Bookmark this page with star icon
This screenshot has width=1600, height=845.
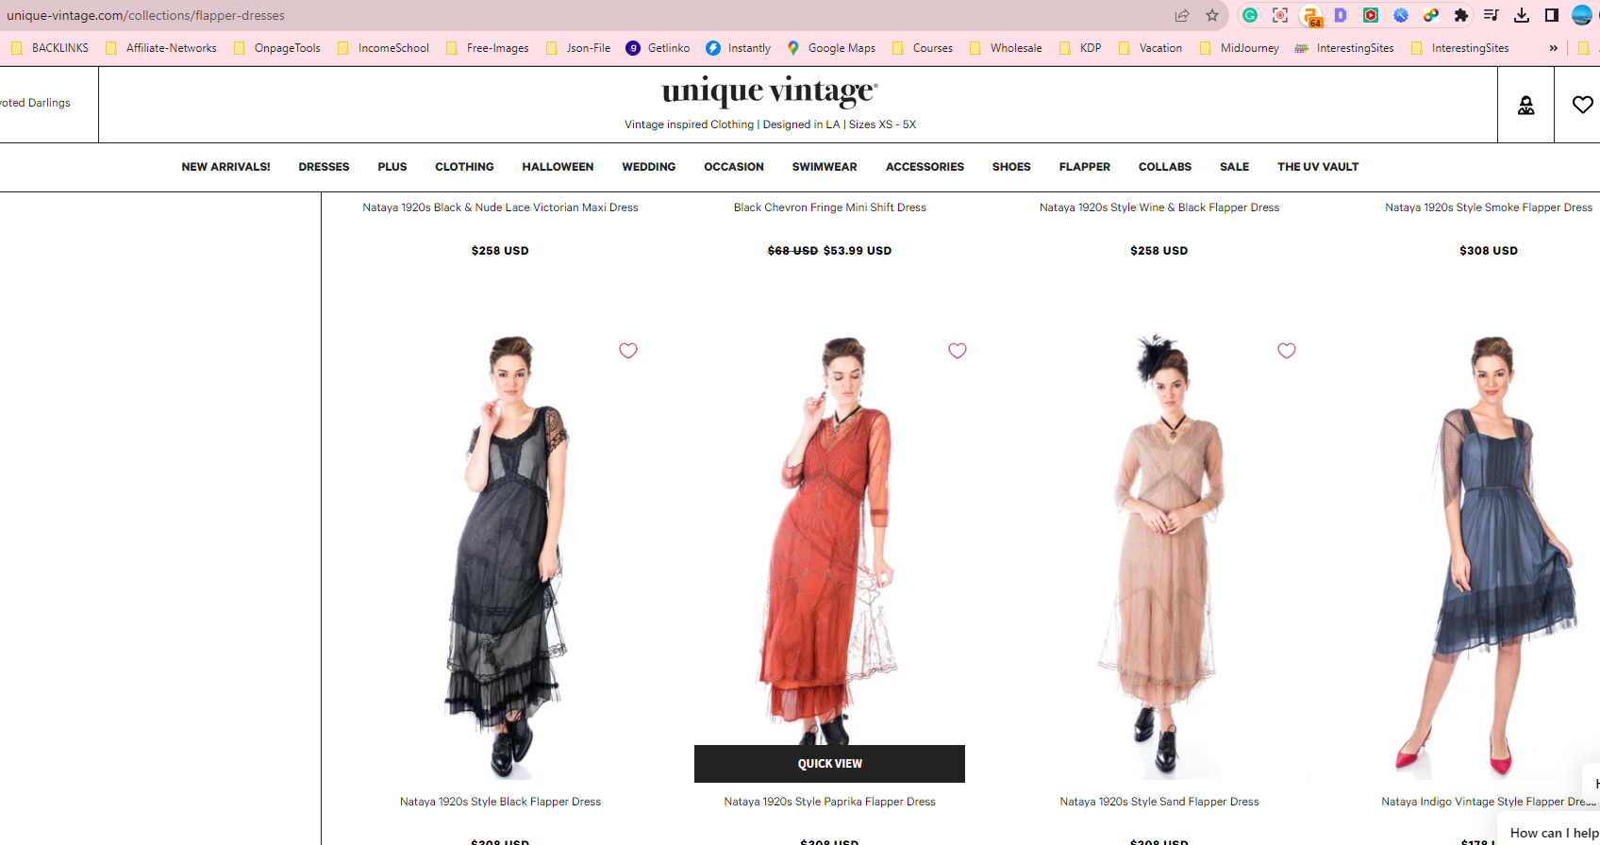tap(1212, 15)
